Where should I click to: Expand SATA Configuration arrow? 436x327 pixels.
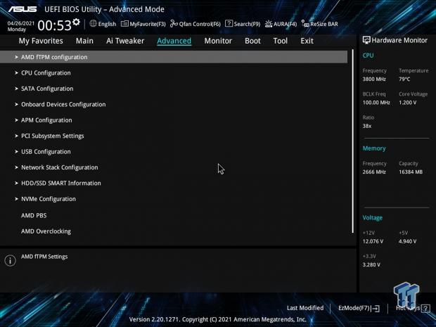tap(16, 89)
